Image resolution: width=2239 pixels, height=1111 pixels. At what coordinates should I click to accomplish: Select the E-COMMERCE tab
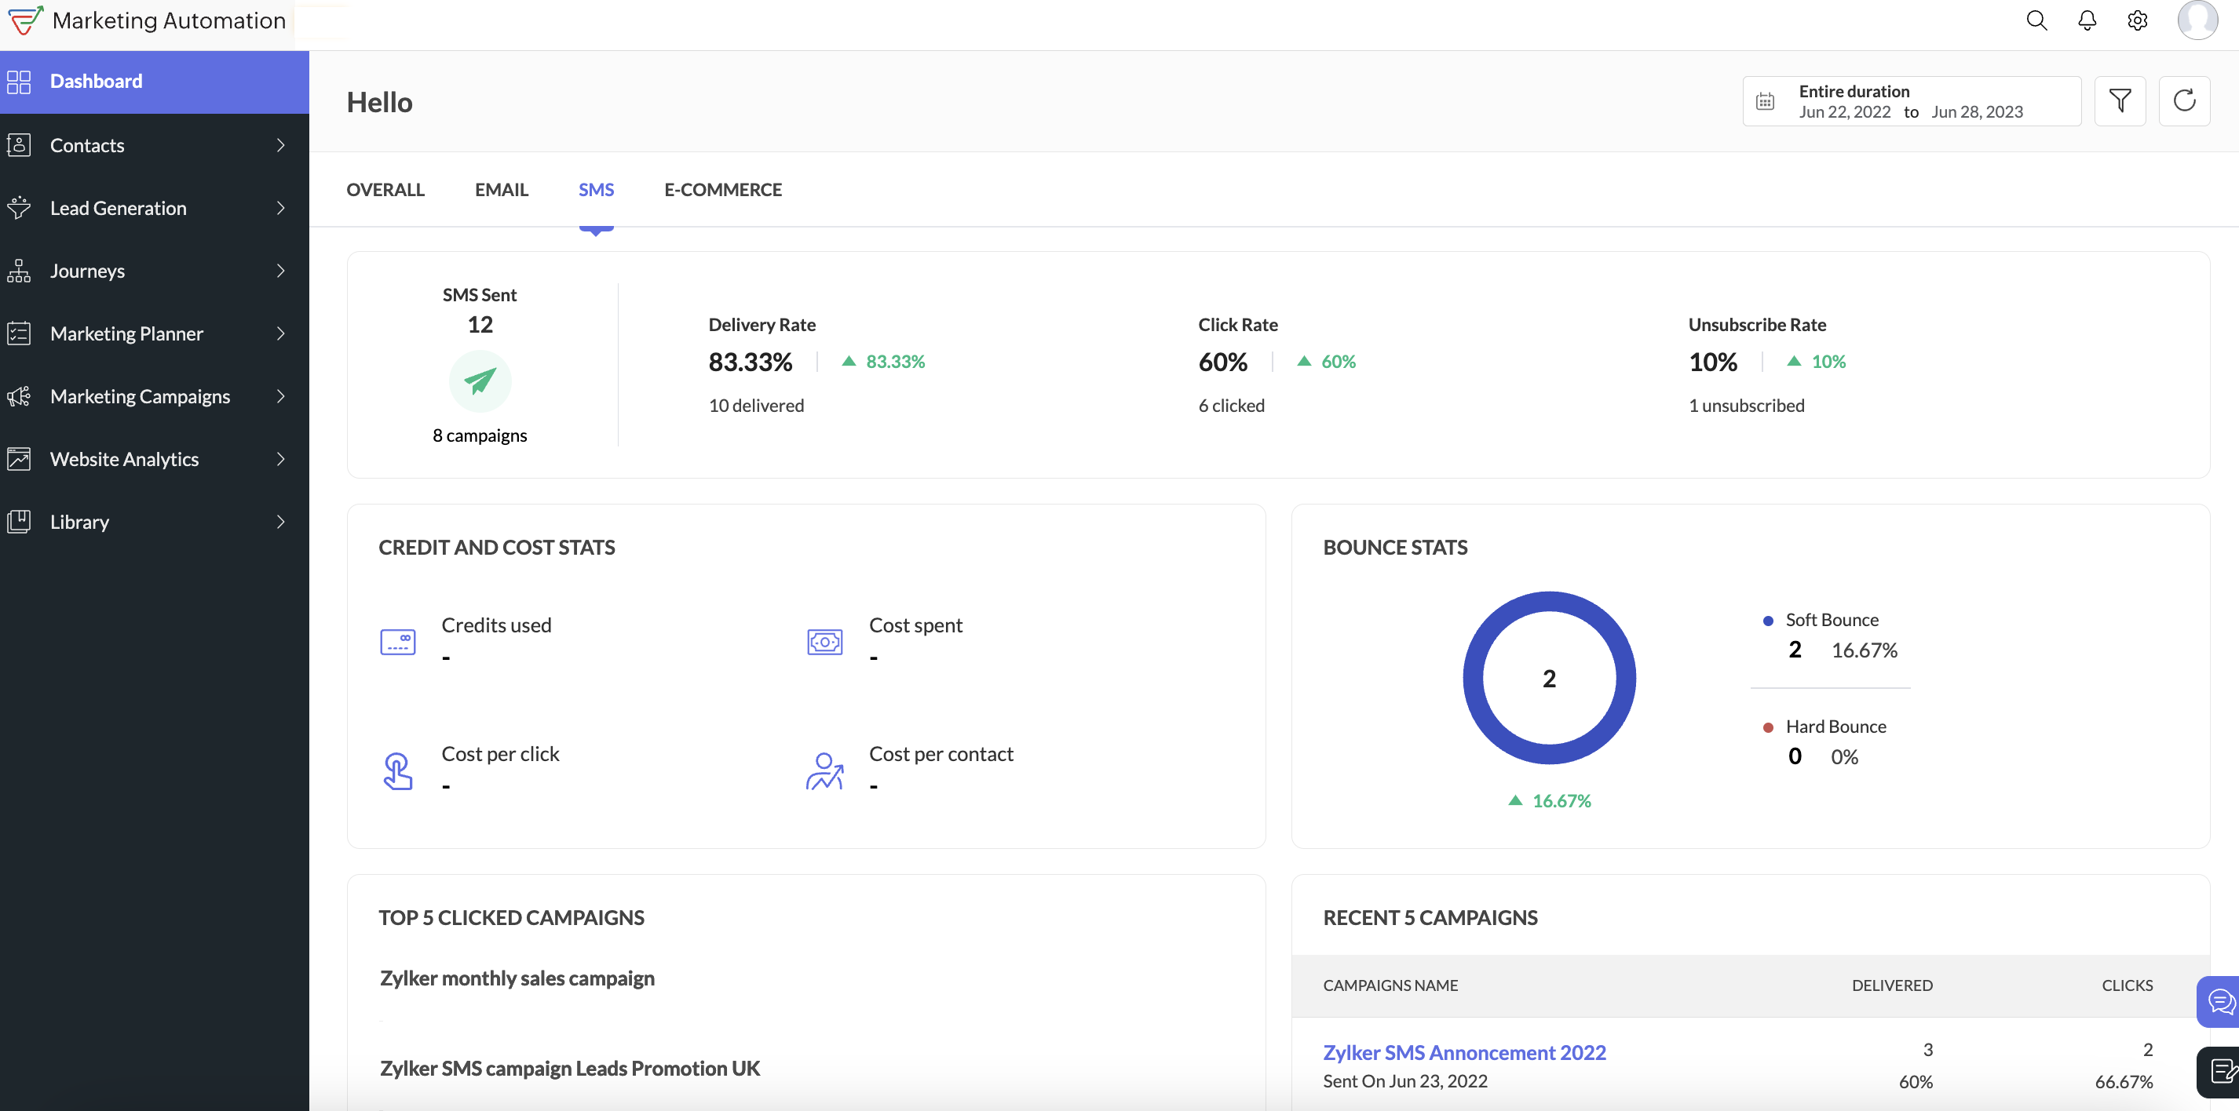(x=722, y=188)
